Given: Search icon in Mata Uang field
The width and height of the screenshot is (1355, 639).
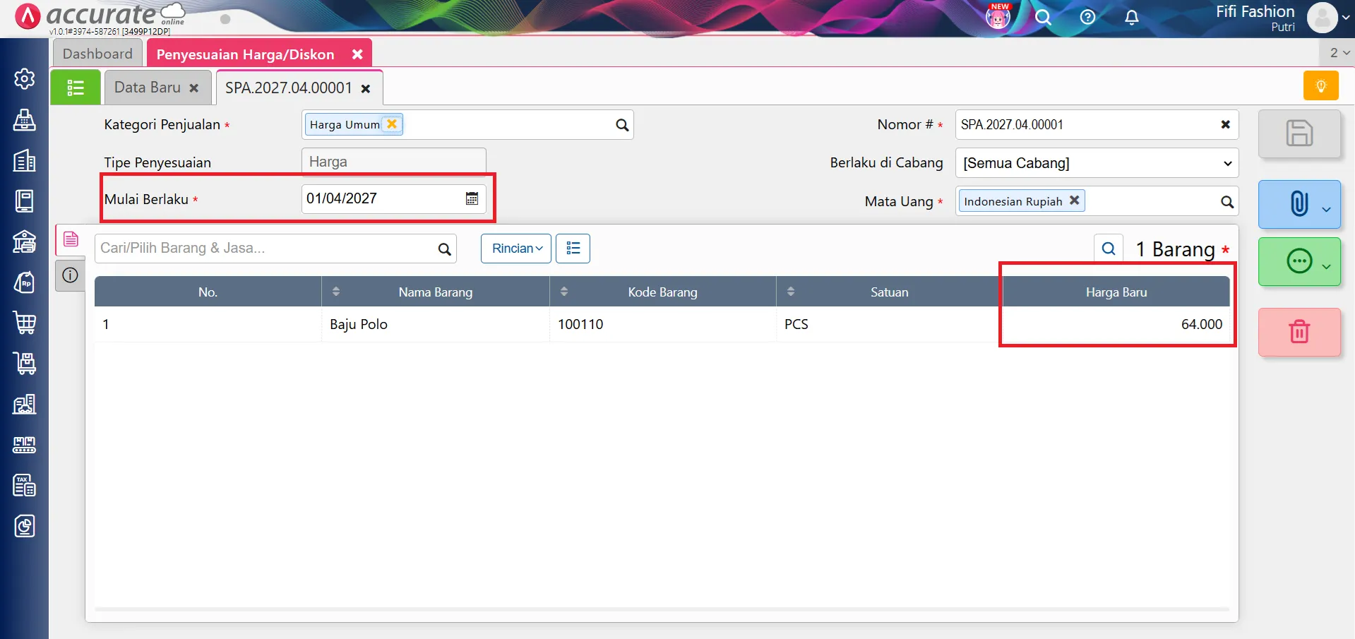Looking at the screenshot, I should point(1227,202).
